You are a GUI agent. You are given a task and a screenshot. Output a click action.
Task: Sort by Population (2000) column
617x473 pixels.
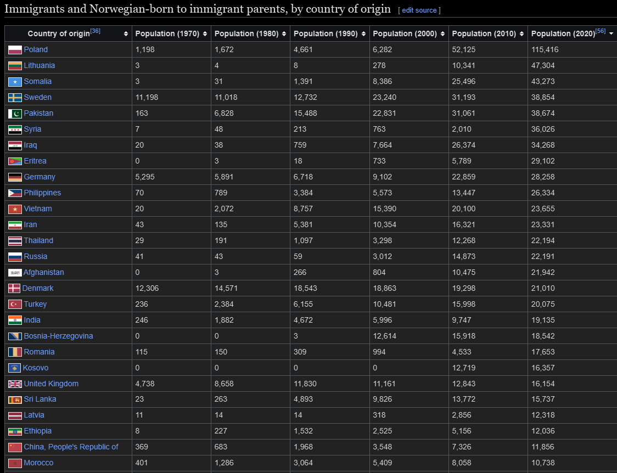(x=442, y=34)
